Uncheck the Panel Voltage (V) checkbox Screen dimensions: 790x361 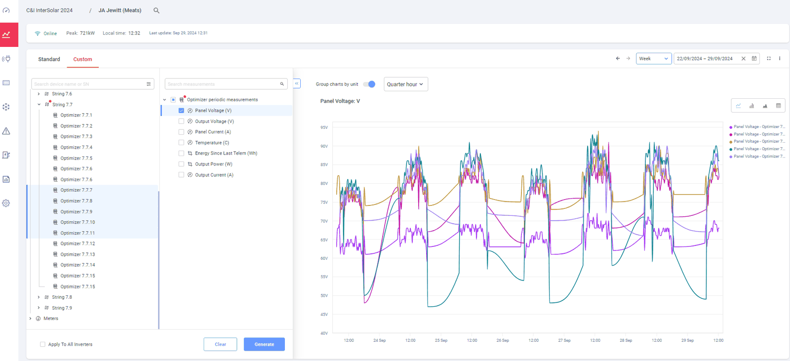tap(181, 111)
